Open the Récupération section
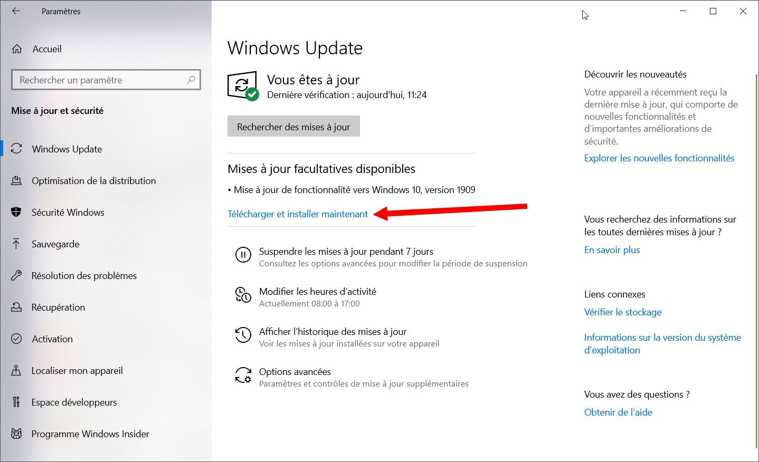 pos(58,307)
